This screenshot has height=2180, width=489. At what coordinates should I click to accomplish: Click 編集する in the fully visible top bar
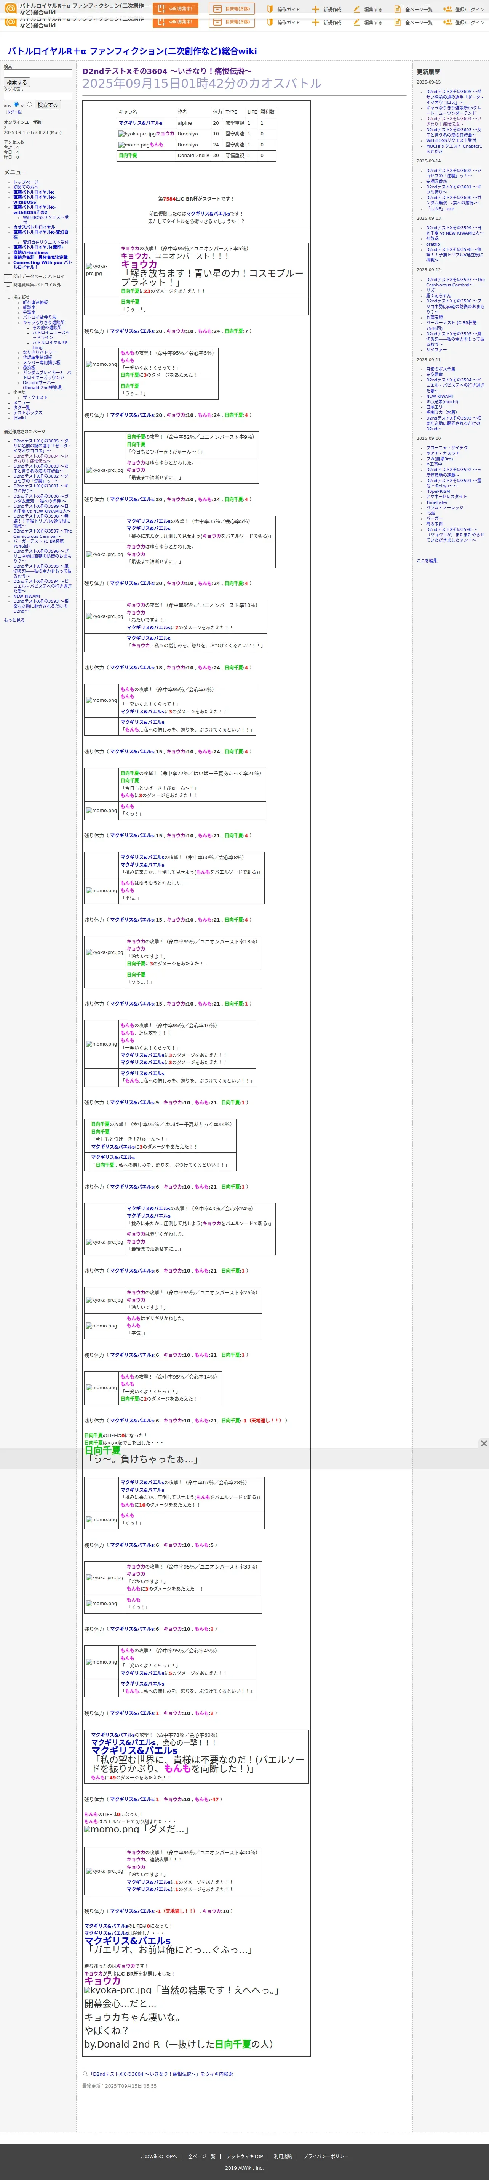click(368, 9)
